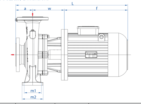This screenshot has width=141, height=104.
Task: Click the red suction inlet arrow
Action: tap(12, 55)
